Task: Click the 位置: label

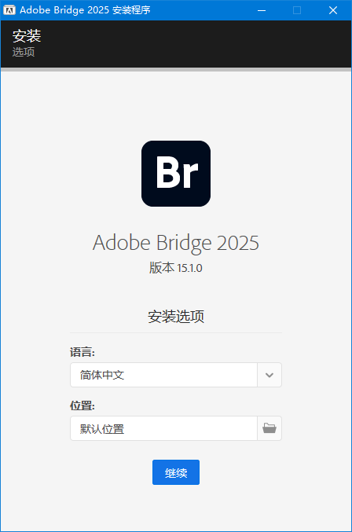Action: pyautogui.click(x=82, y=405)
